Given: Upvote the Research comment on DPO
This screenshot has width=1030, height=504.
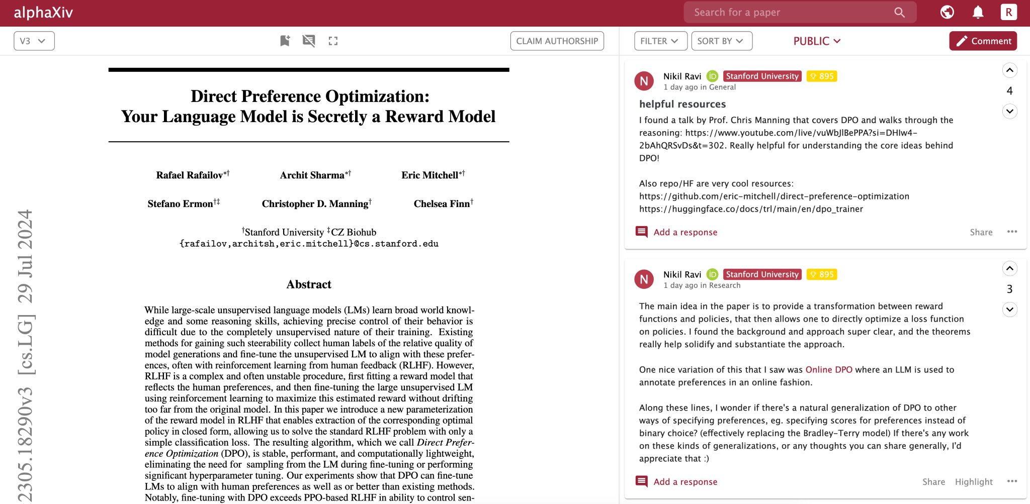Looking at the screenshot, I should point(1009,268).
